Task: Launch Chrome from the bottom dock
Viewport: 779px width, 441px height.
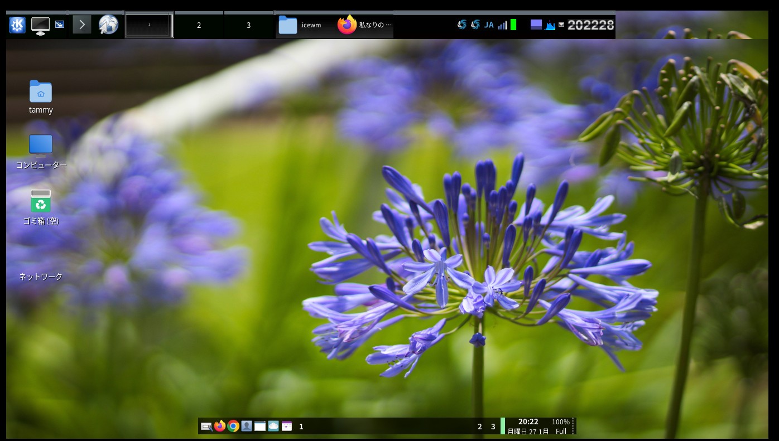Action: pyautogui.click(x=233, y=427)
